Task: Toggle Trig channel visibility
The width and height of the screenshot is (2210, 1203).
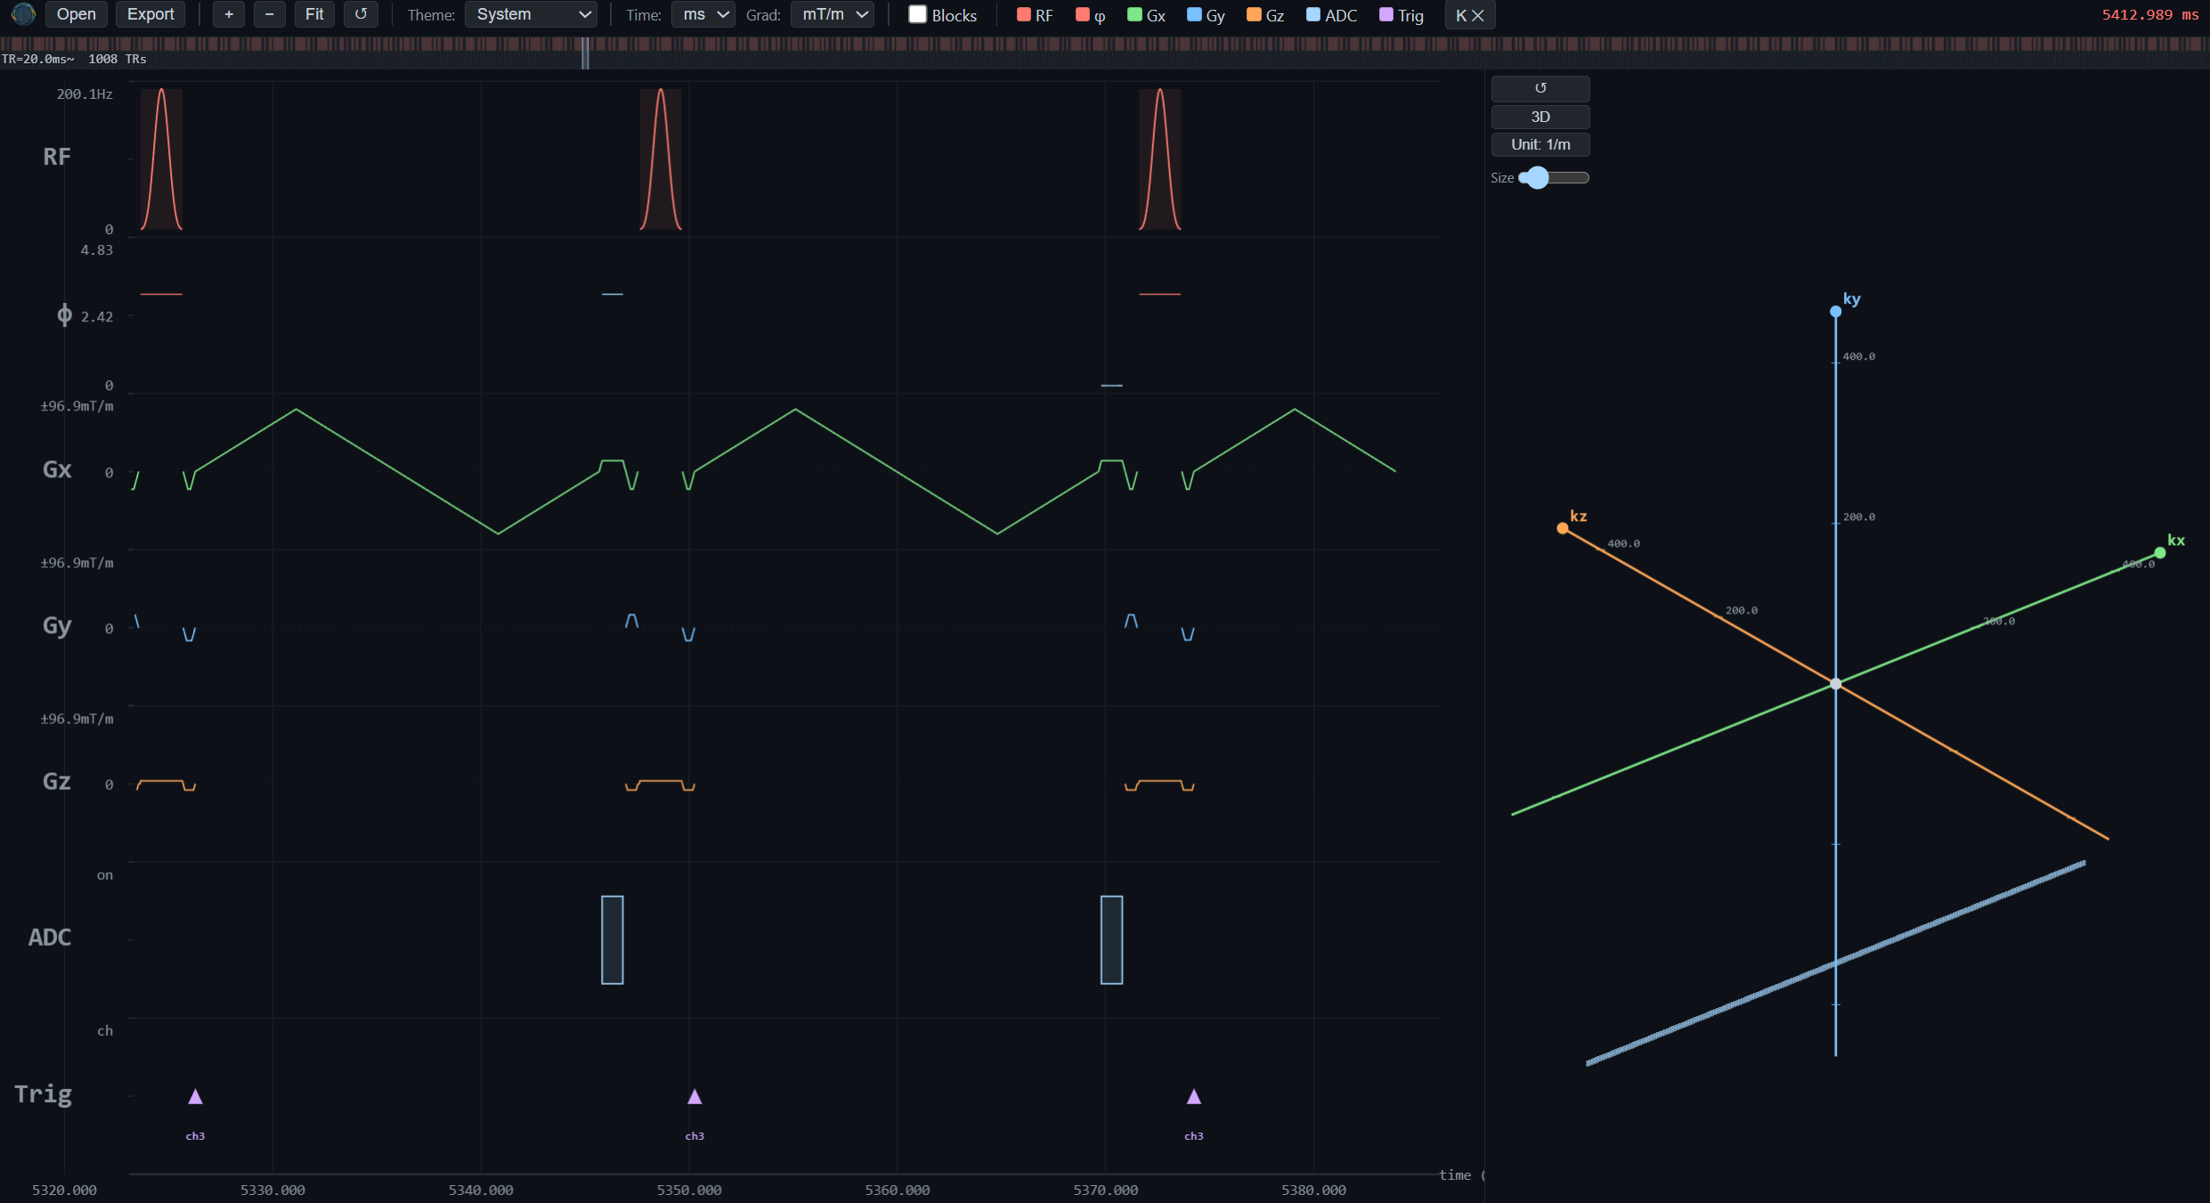Action: click(1402, 15)
